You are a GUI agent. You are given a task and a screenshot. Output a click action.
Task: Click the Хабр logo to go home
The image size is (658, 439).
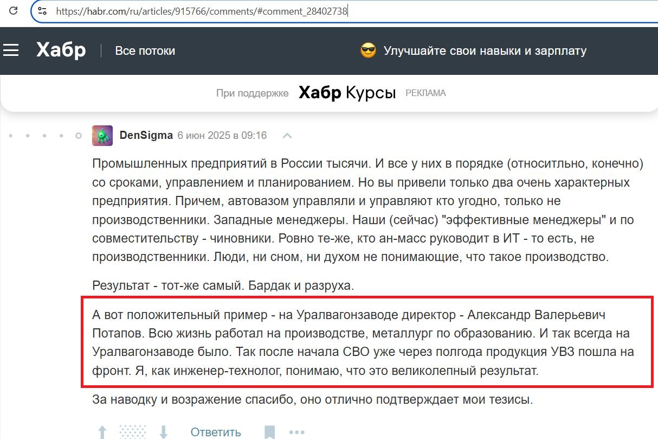click(60, 49)
